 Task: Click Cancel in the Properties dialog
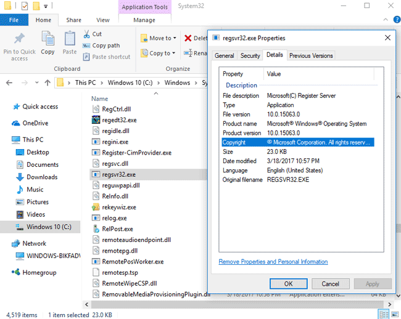tap(330, 284)
